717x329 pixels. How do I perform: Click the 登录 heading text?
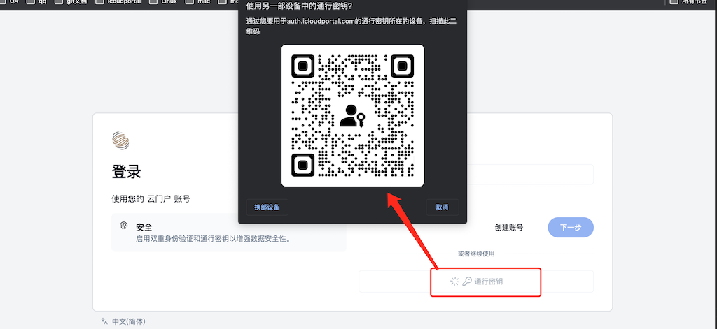pyautogui.click(x=127, y=172)
